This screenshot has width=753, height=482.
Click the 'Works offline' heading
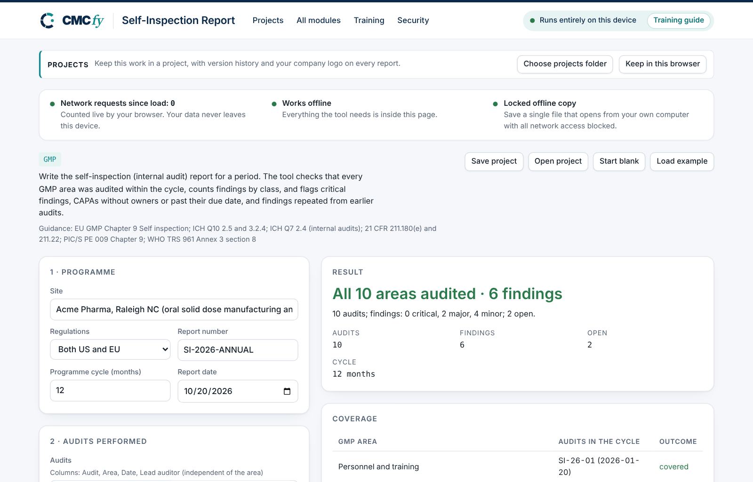pyautogui.click(x=307, y=103)
